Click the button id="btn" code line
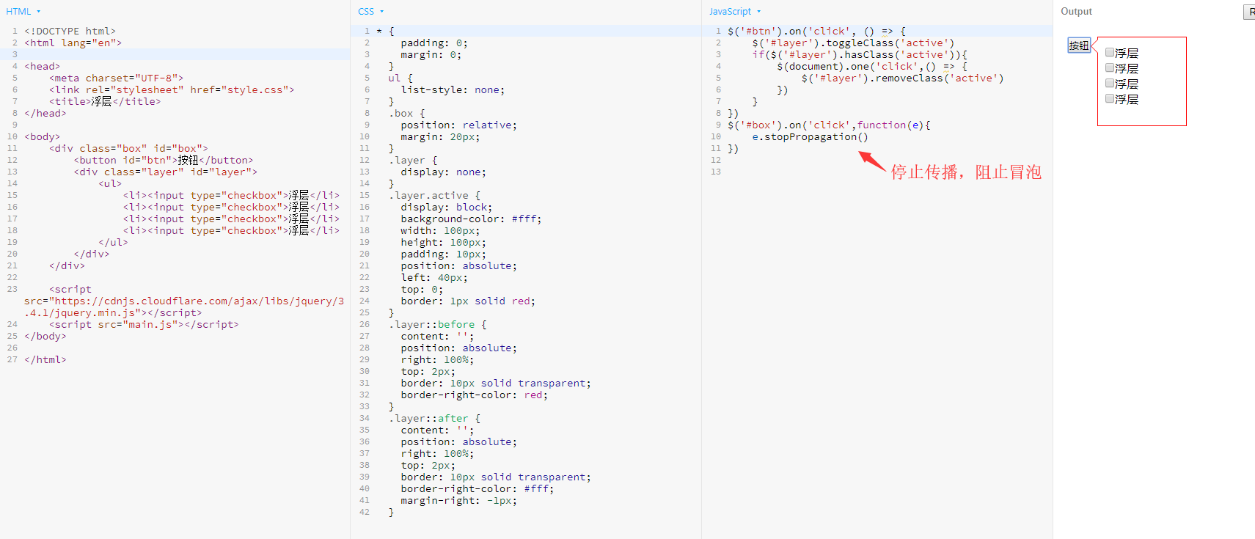 tap(163, 160)
